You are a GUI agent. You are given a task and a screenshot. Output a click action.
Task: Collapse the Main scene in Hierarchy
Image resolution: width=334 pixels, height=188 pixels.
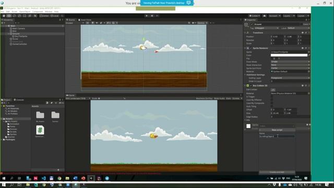tap(6, 26)
